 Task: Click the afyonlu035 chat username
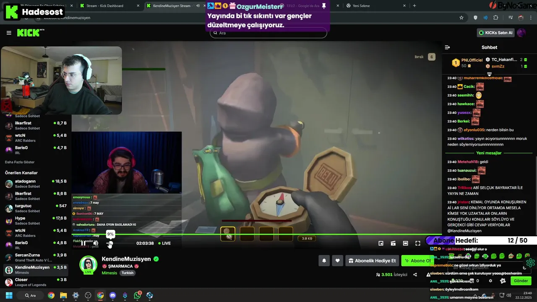[474, 130]
